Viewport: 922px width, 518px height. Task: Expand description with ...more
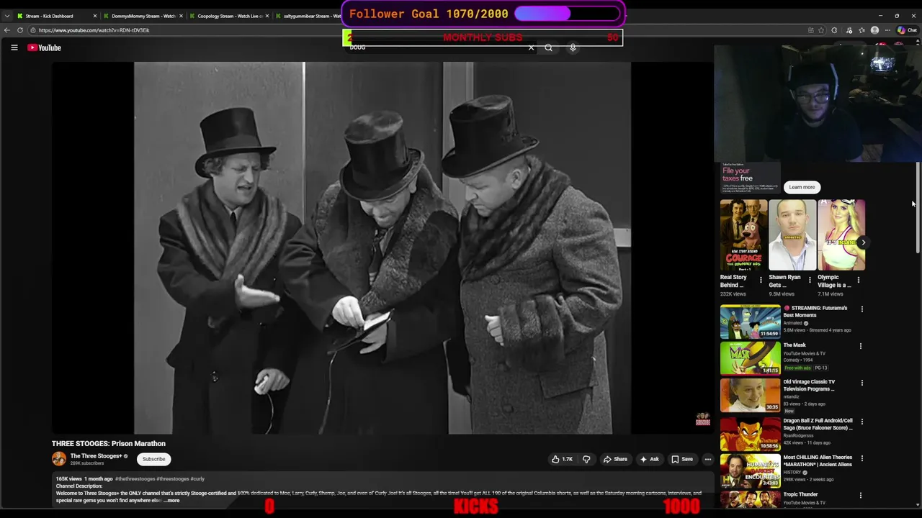[x=171, y=501]
